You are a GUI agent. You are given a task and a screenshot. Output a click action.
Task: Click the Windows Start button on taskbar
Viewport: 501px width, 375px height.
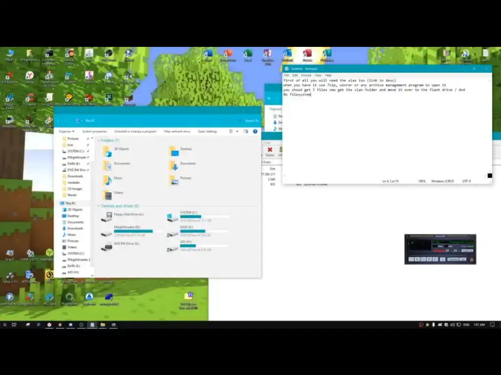tap(4, 325)
